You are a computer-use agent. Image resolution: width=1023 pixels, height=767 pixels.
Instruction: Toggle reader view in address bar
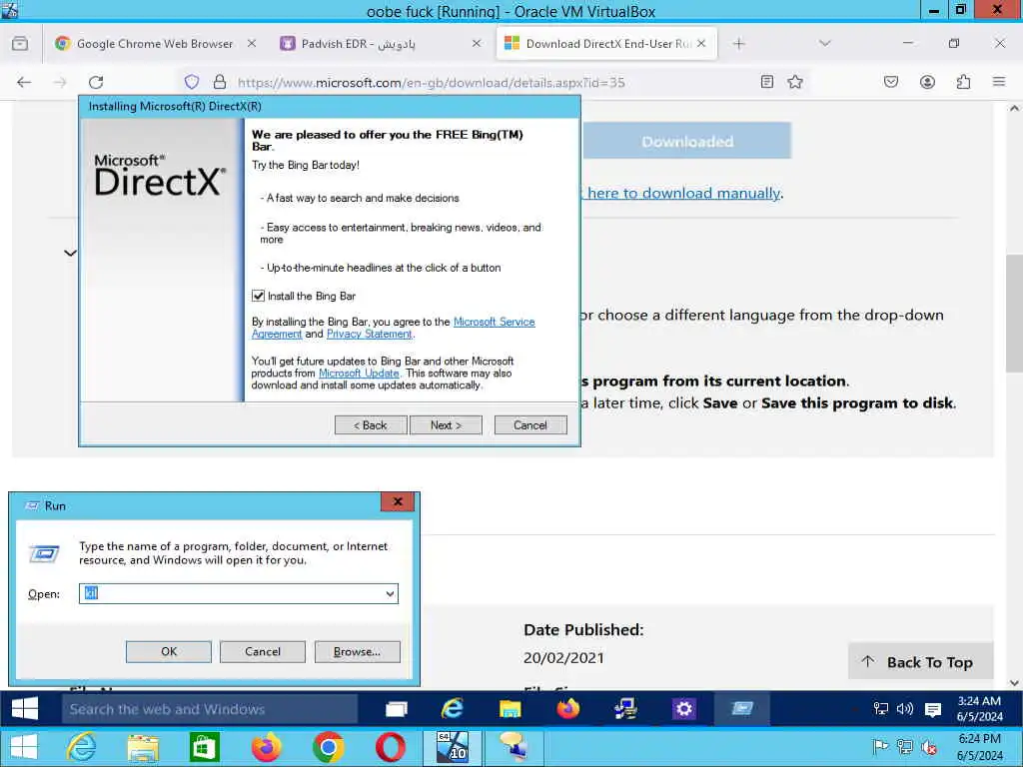[x=767, y=82]
